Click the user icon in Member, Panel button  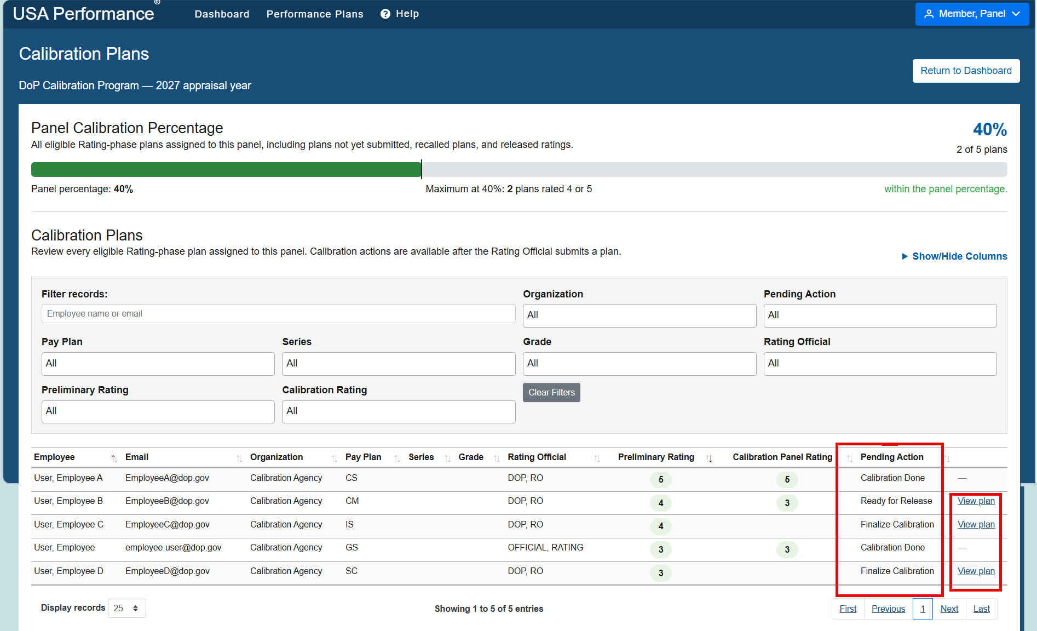pos(929,14)
